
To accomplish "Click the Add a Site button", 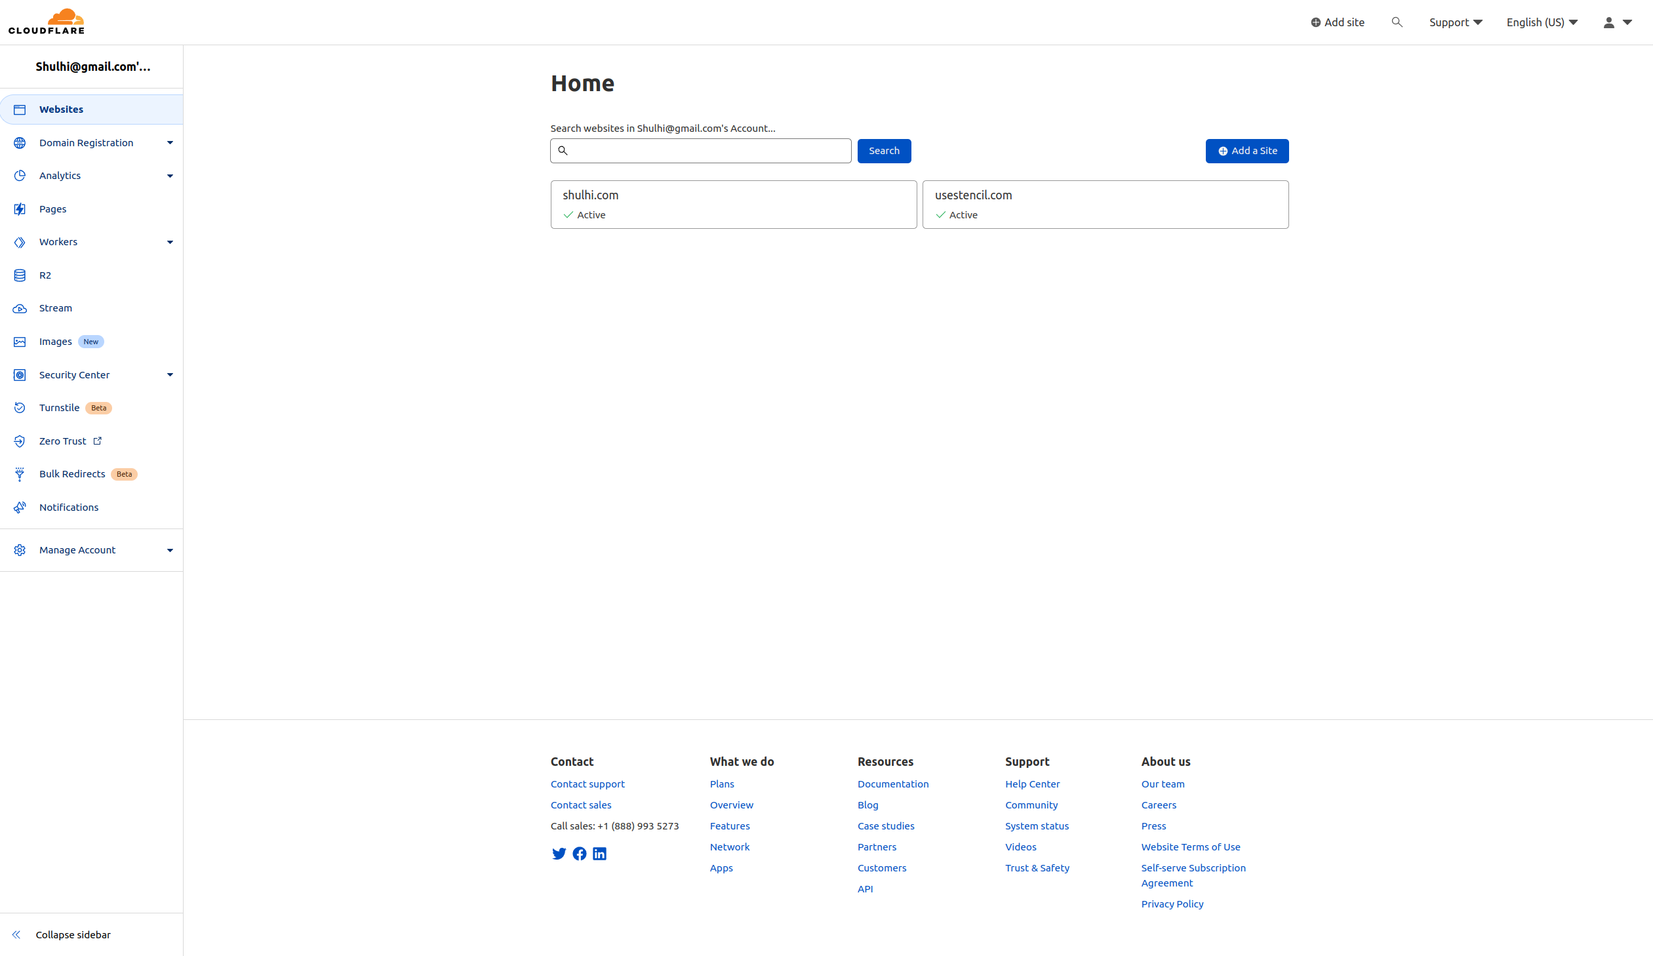I will pyautogui.click(x=1246, y=151).
